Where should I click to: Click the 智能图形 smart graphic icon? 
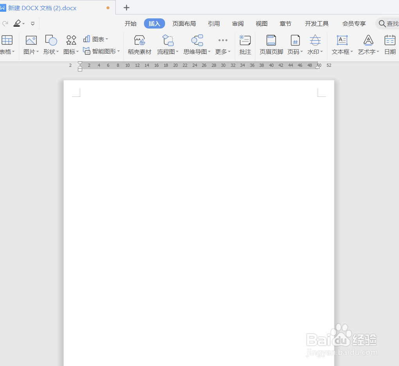click(x=86, y=51)
